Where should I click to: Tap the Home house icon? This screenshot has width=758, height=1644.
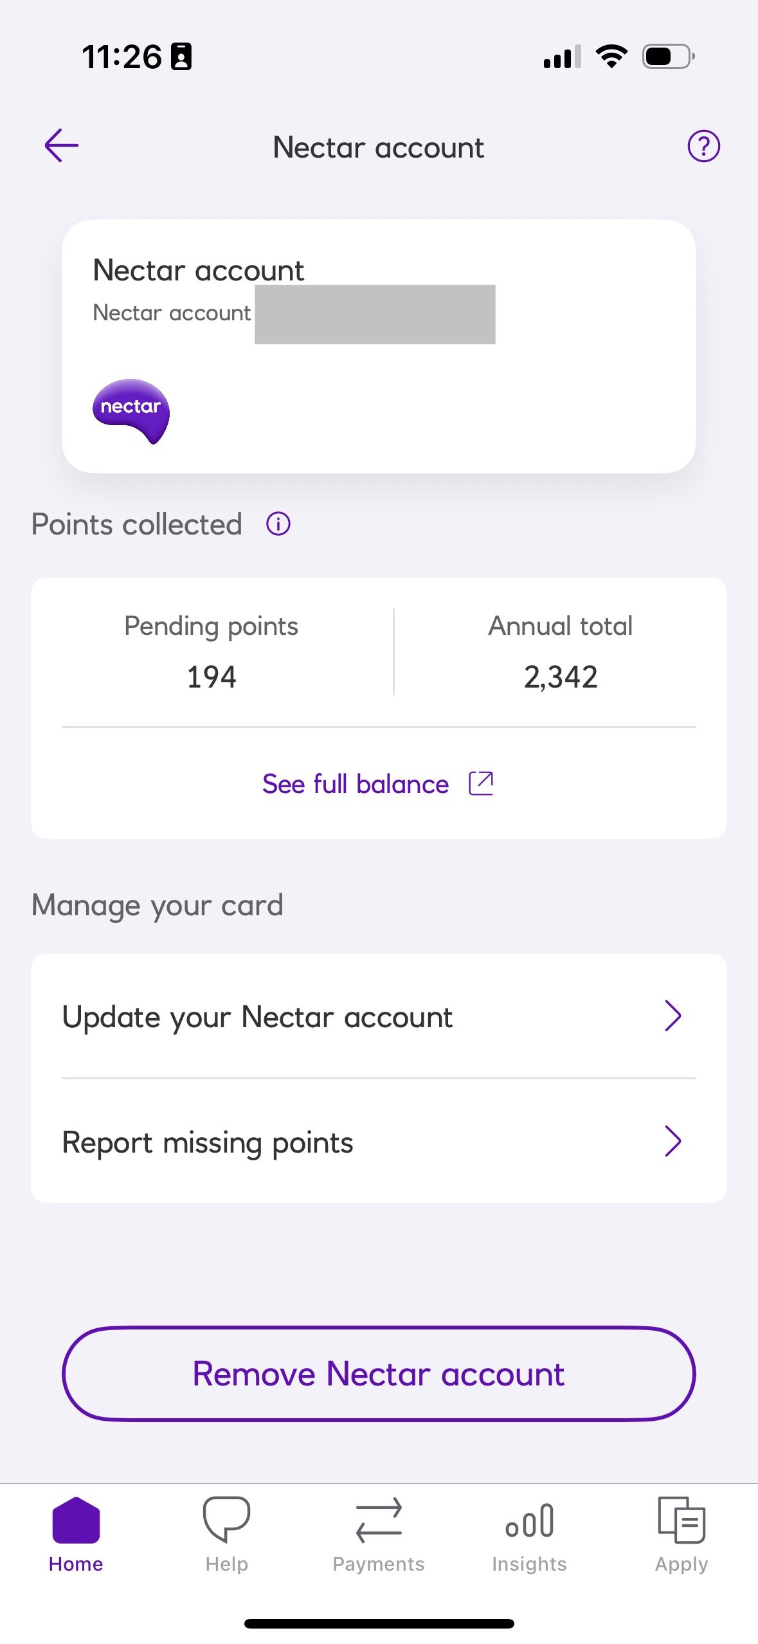(x=76, y=1520)
